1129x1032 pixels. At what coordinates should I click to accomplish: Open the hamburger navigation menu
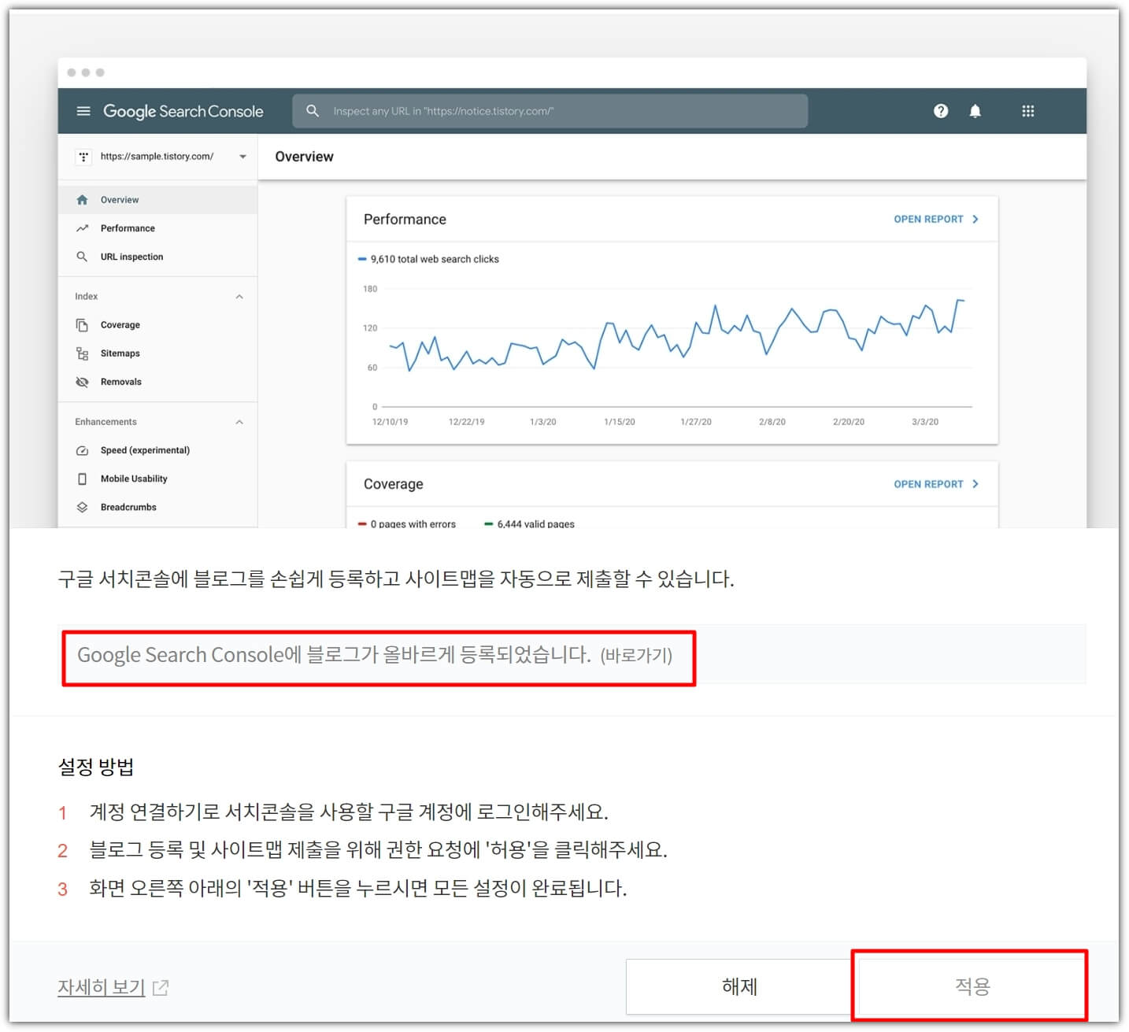83,111
